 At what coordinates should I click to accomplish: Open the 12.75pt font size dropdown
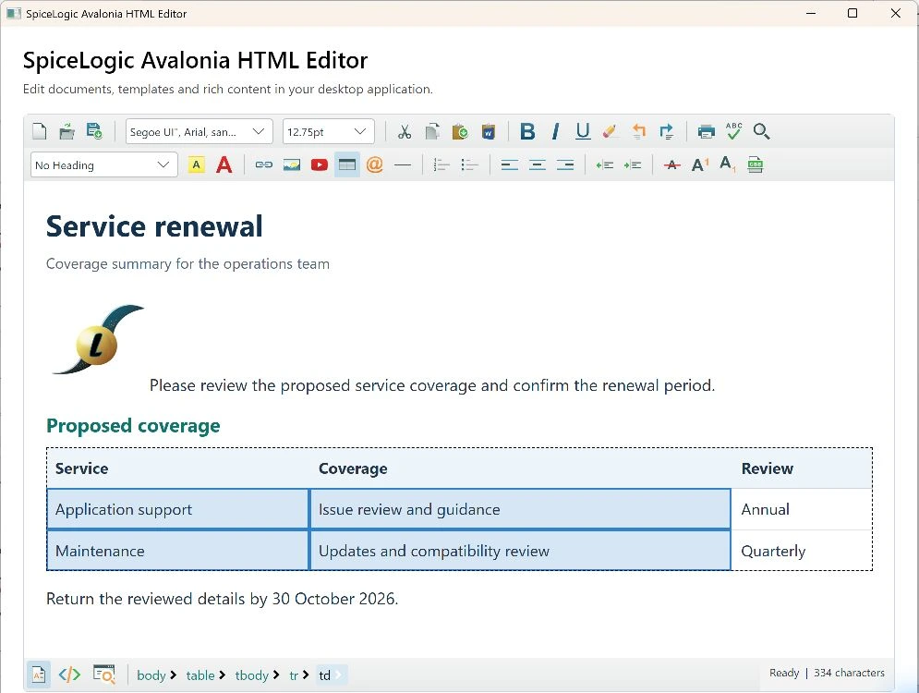coord(328,131)
